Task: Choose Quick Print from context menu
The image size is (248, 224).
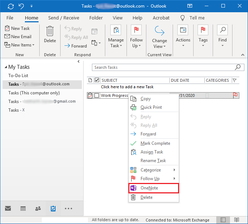Action: 154,107
